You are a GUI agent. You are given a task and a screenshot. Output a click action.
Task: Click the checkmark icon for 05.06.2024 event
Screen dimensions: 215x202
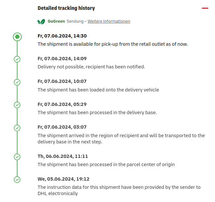(x=17, y=180)
